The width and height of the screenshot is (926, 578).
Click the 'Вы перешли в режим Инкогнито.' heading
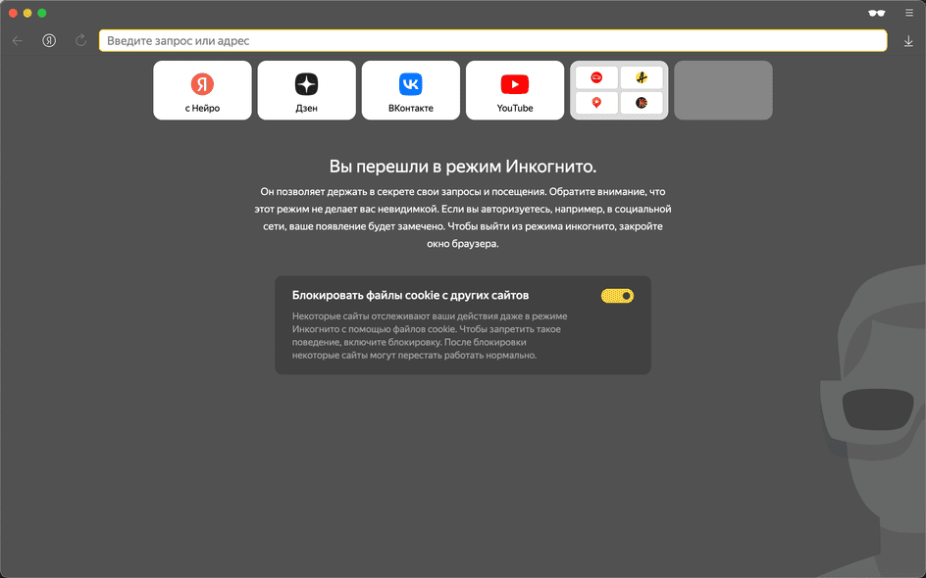tap(463, 167)
